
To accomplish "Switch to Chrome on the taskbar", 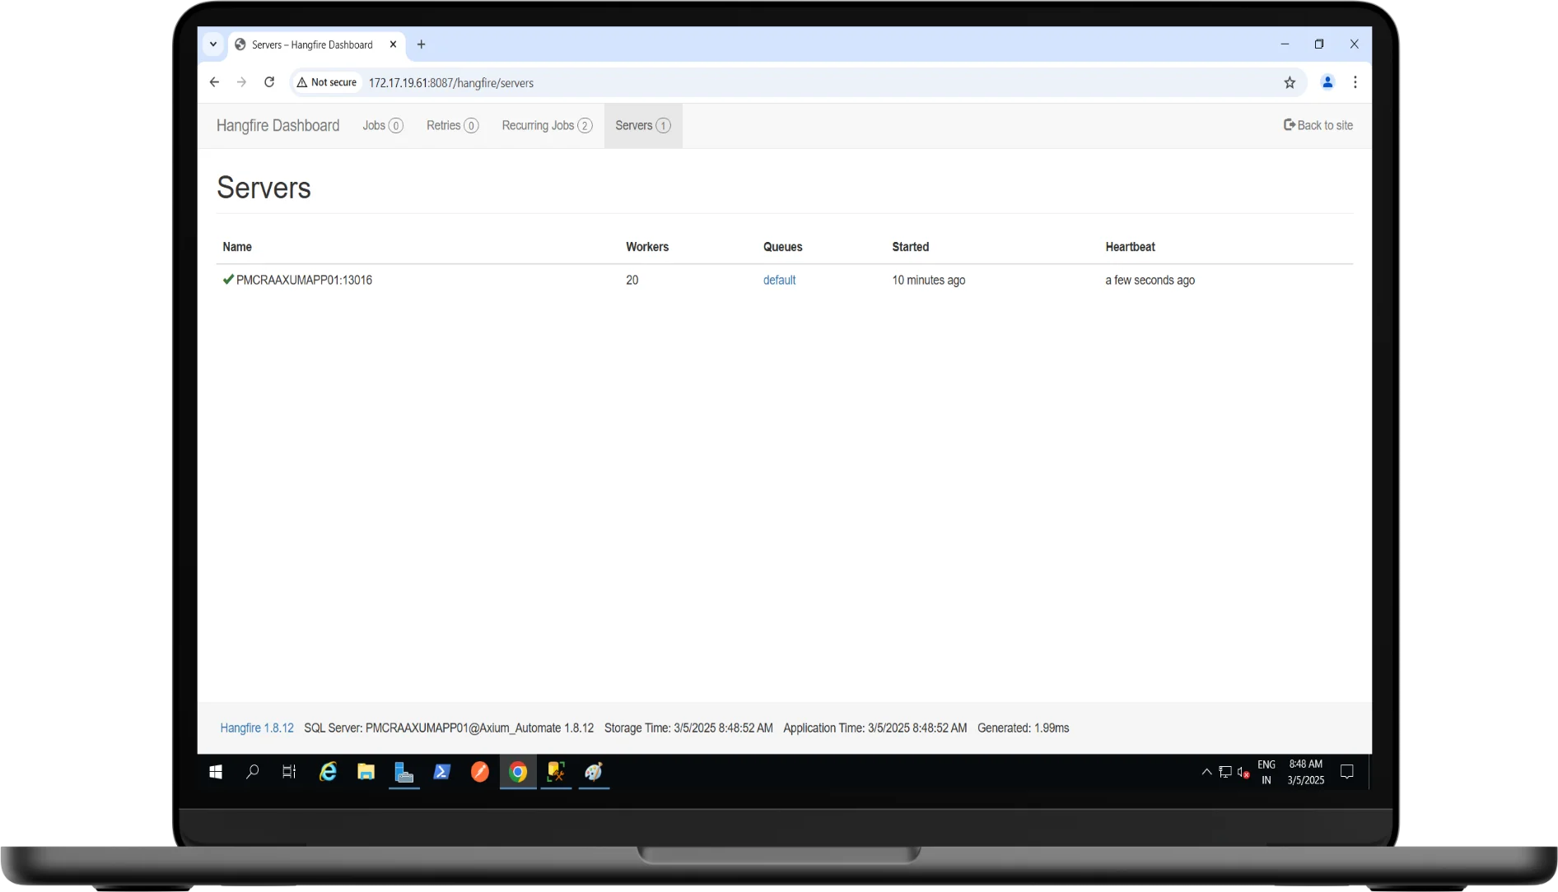I will coord(518,772).
